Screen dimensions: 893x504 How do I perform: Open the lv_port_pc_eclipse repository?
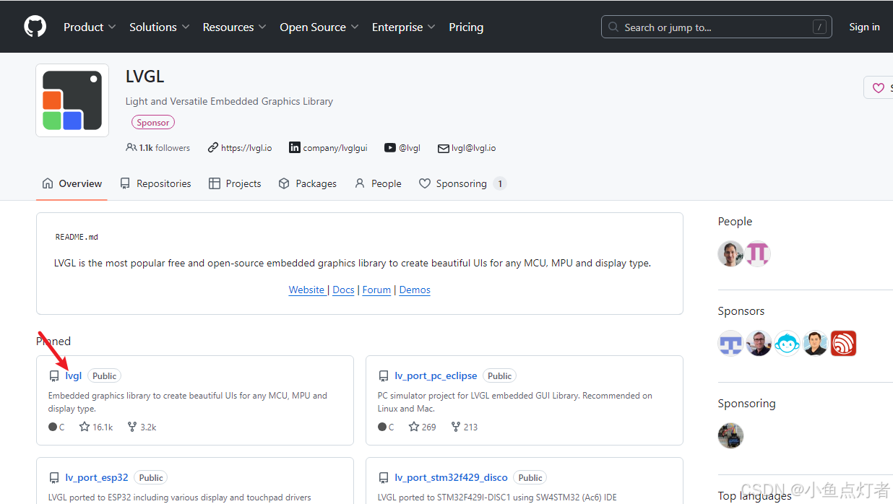pyautogui.click(x=436, y=375)
